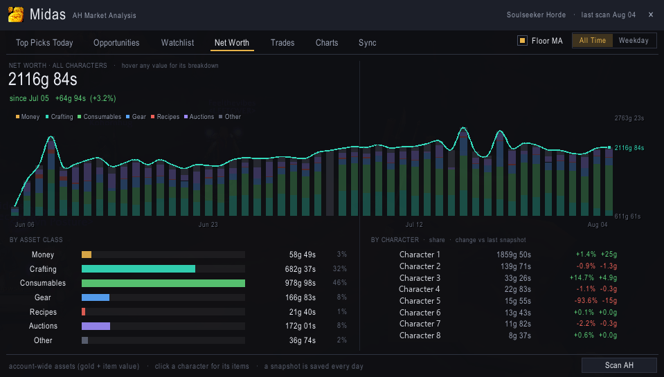Click the Scan AH button

tap(619, 365)
